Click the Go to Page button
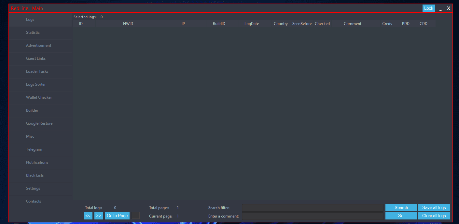Screen dimensions: 459x224 coord(117,216)
